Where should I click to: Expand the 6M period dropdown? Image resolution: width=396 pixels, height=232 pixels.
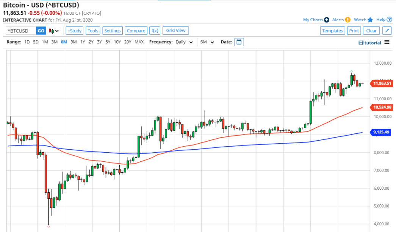pyautogui.click(x=207, y=42)
